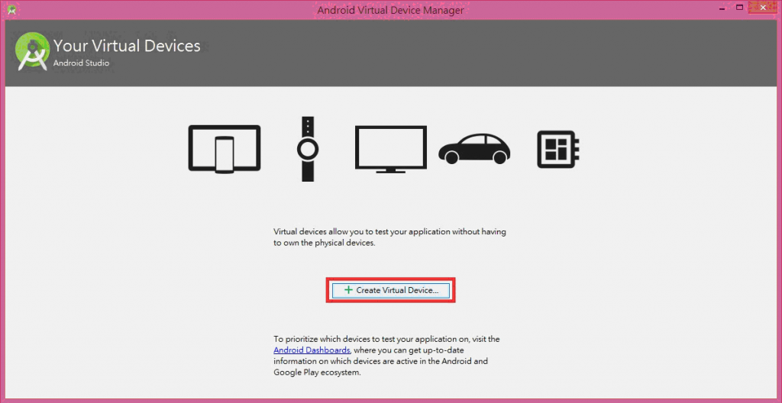
Task: Click the Create Virtual Device button
Action: click(390, 290)
